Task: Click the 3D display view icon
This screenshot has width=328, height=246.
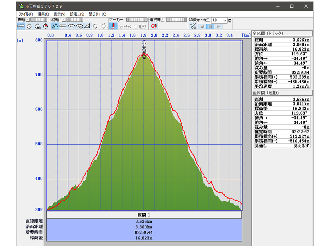Action: pos(194,26)
